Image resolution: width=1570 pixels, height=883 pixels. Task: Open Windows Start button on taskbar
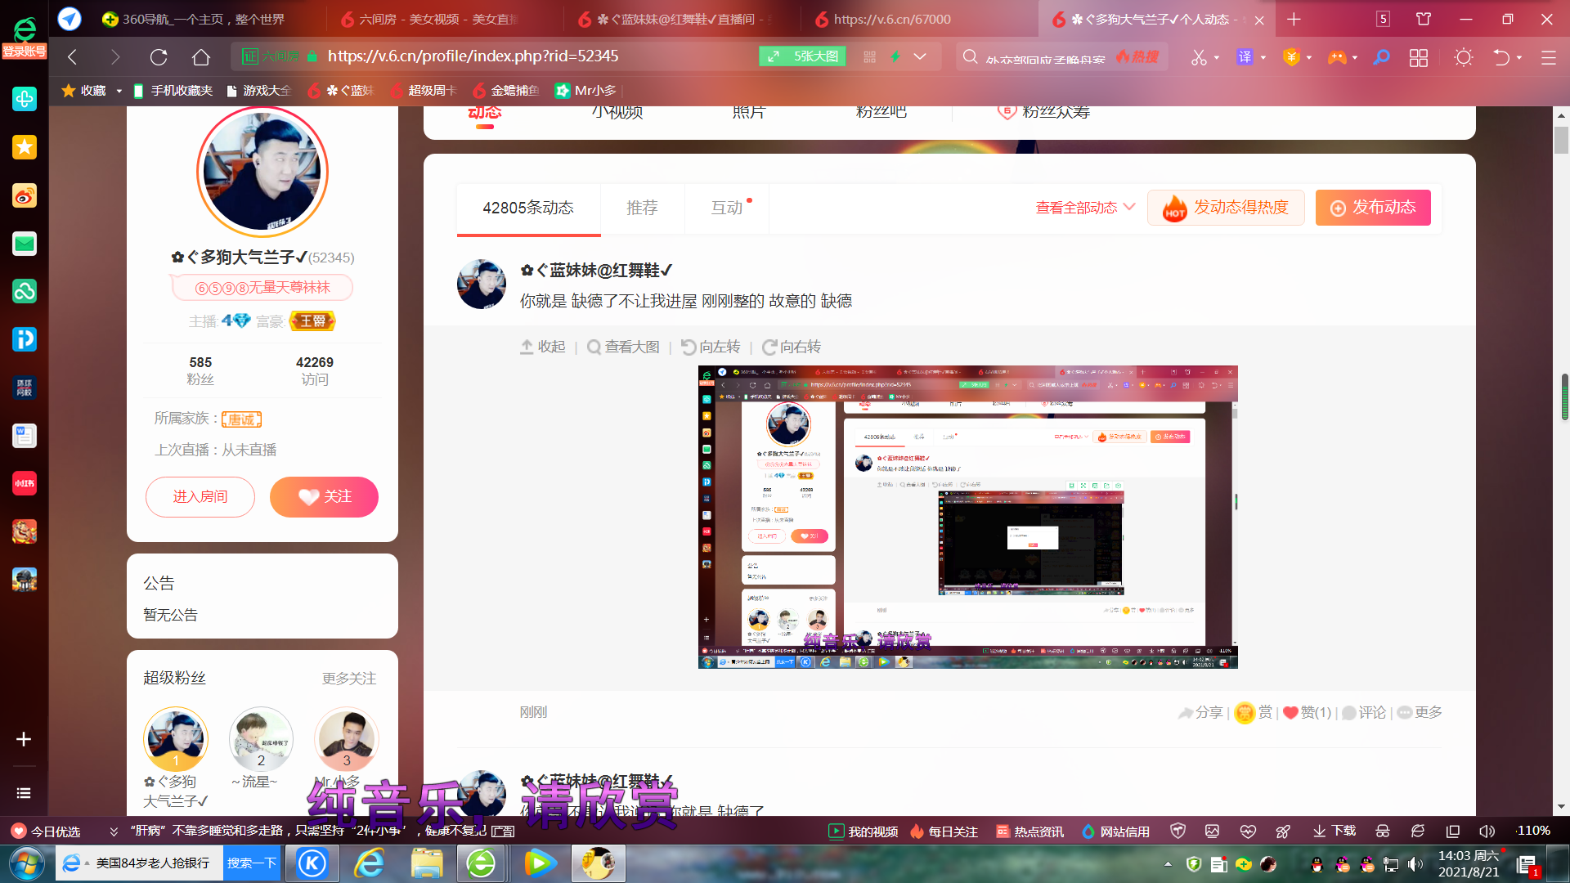[x=26, y=863]
